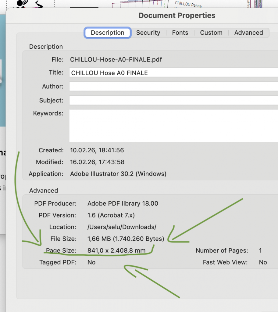Click the PDF Version 1.6 value
The image size is (278, 312).
coord(111,215)
